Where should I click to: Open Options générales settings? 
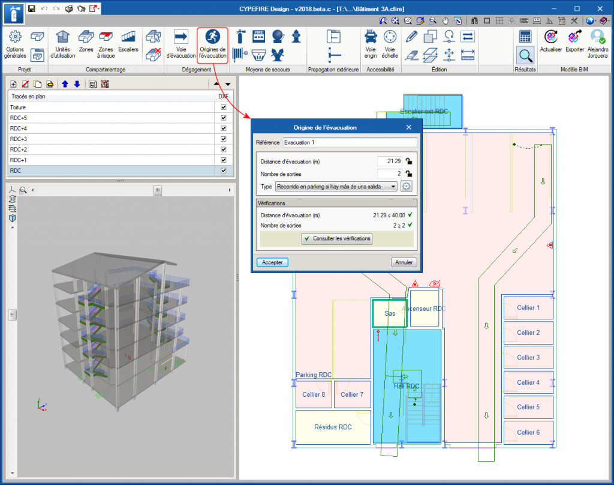coord(14,43)
